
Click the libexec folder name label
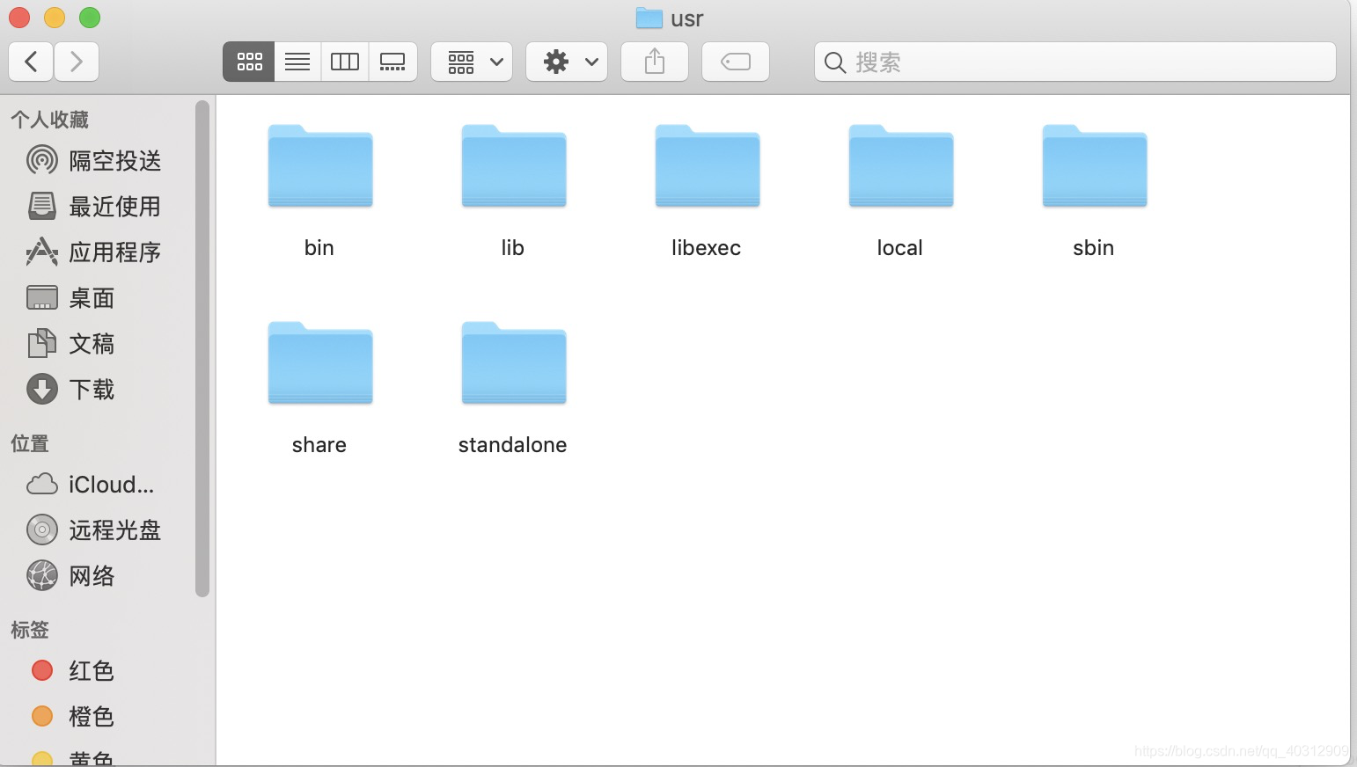(707, 248)
